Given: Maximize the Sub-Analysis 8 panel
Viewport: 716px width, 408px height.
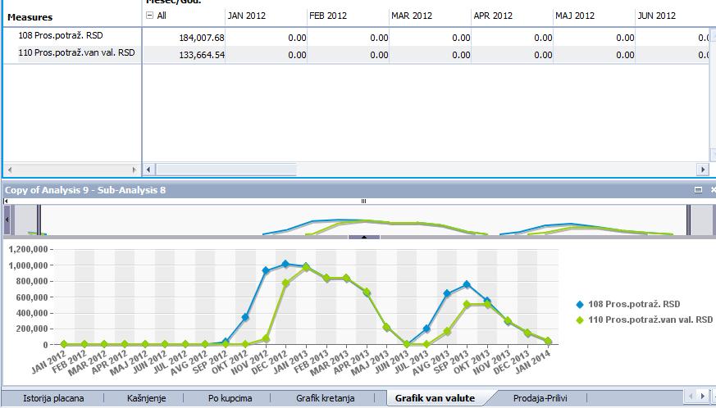Looking at the screenshot, I should coord(698,190).
